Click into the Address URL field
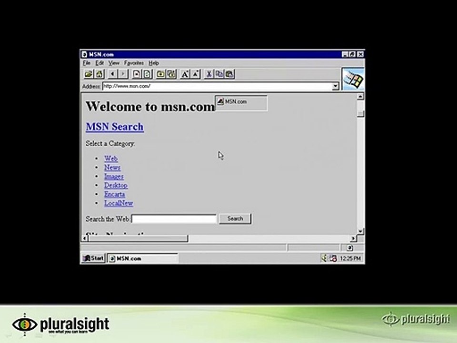Image resolution: width=457 pixels, height=343 pixels. (x=217, y=86)
